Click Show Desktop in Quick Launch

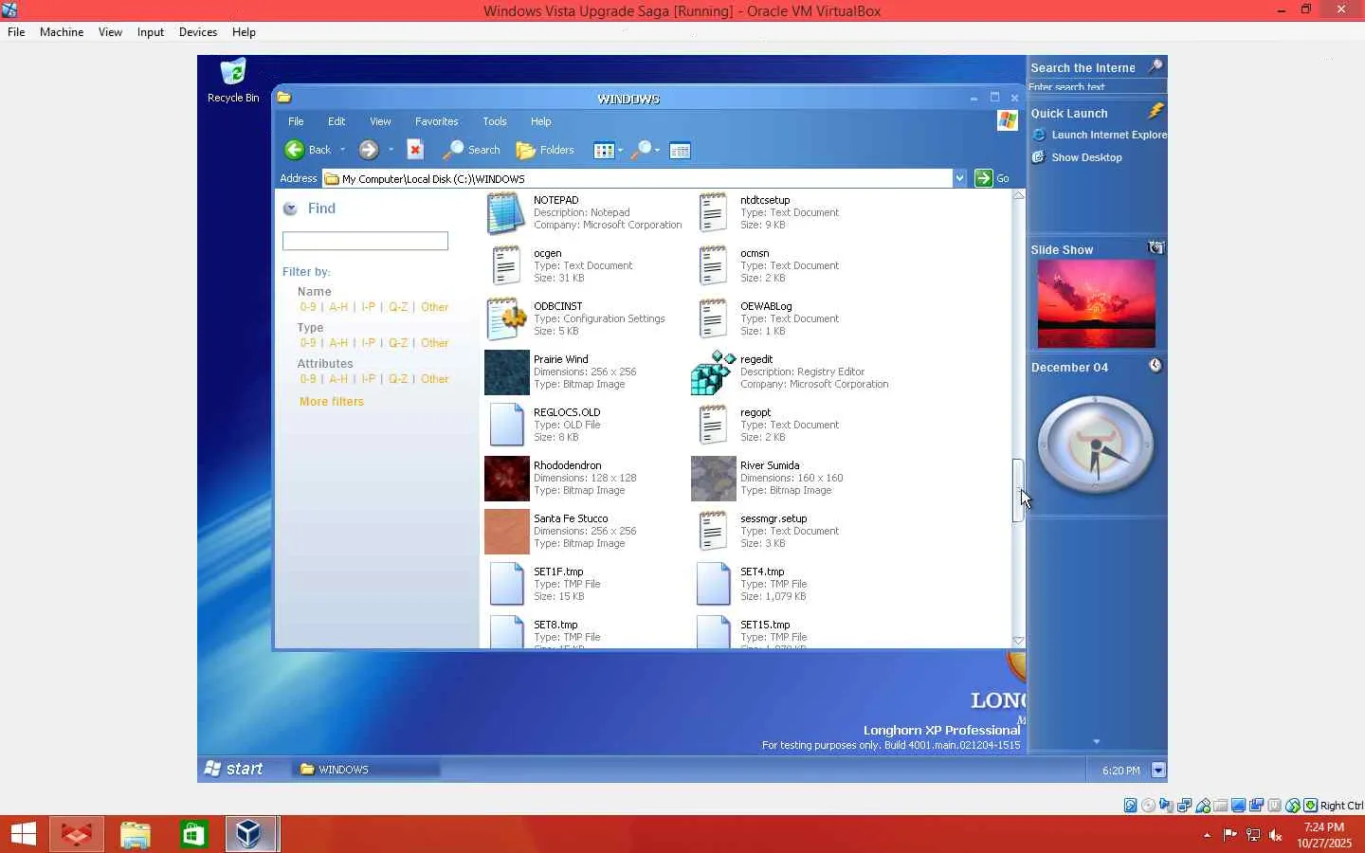[1077, 157]
